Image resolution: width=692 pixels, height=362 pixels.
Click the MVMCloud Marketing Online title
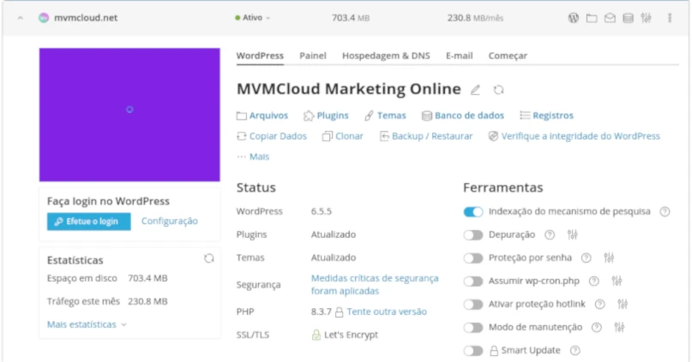pos(349,89)
